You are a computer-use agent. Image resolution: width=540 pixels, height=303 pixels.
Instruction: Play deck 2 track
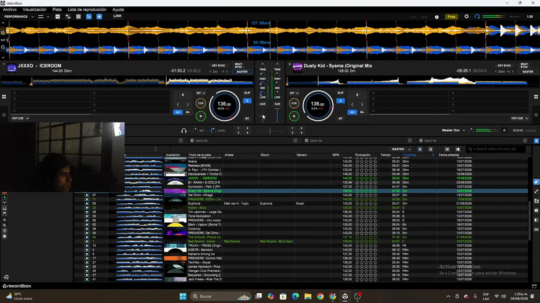(x=294, y=116)
